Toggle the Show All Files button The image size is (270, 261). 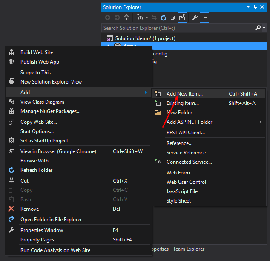click(182, 17)
